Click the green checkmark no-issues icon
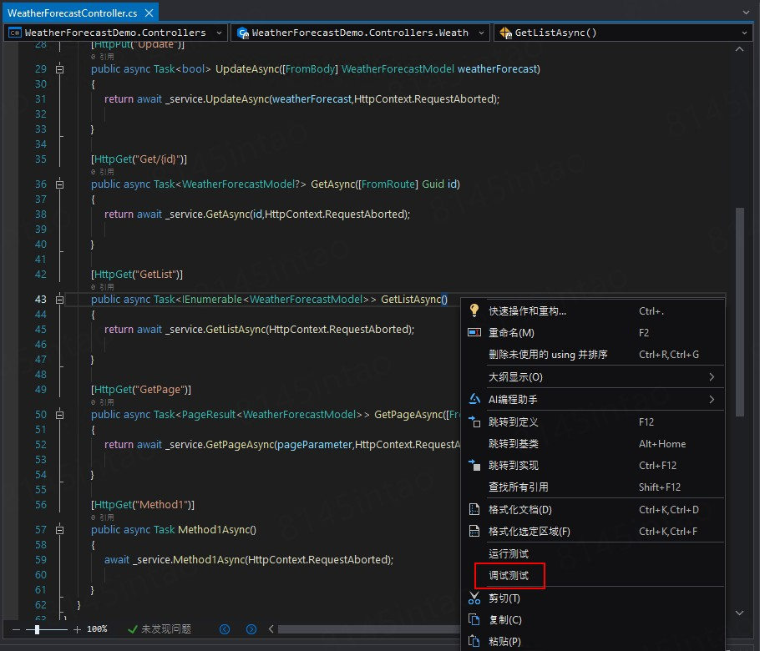The height and width of the screenshot is (651, 760). (x=132, y=629)
